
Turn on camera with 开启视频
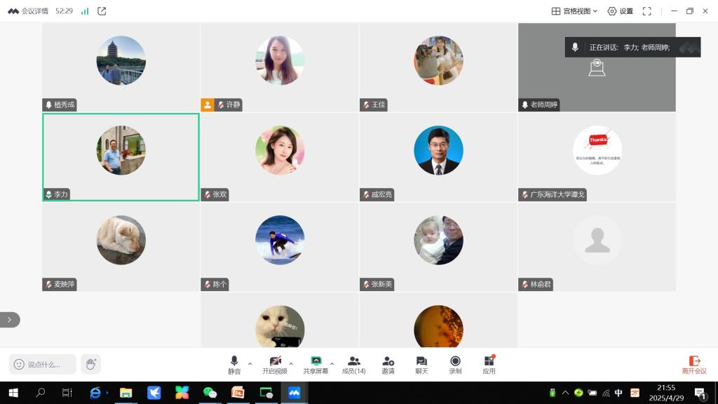(275, 364)
